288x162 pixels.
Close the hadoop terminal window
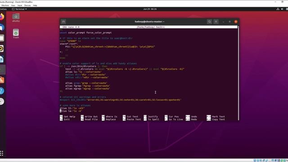pyautogui.click(x=236, y=22)
